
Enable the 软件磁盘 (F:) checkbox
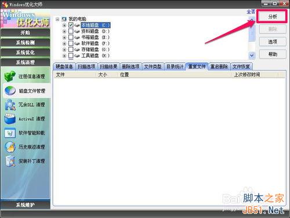tap(71, 43)
